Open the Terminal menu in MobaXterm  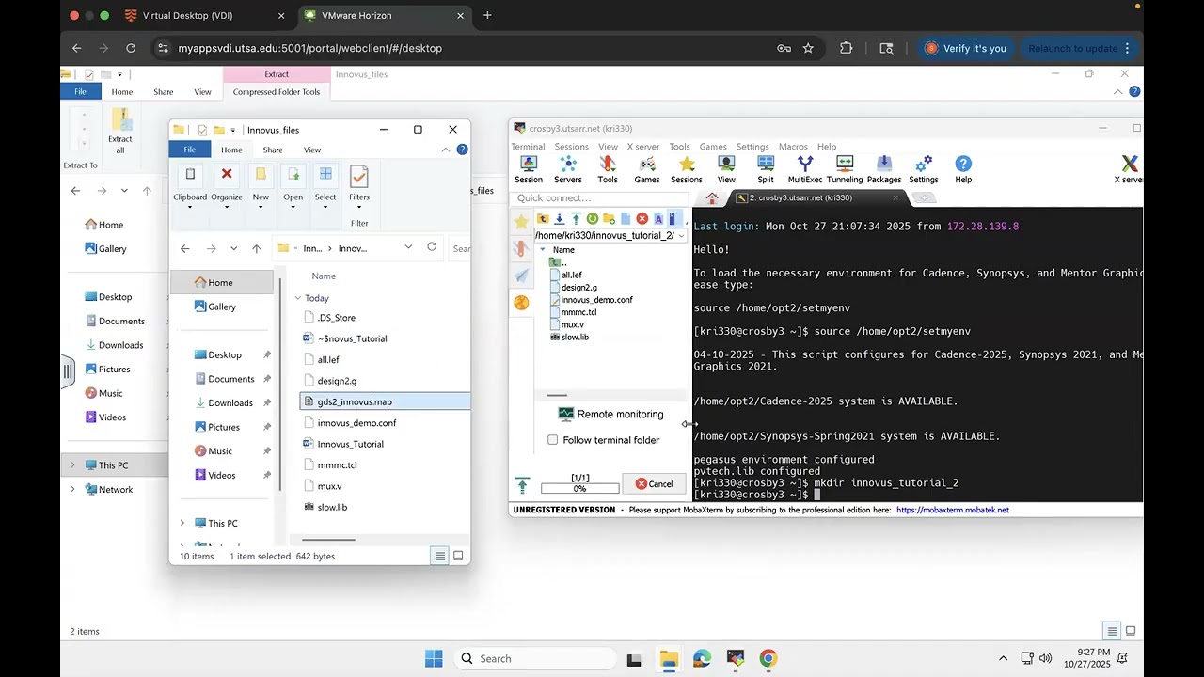[528, 147]
